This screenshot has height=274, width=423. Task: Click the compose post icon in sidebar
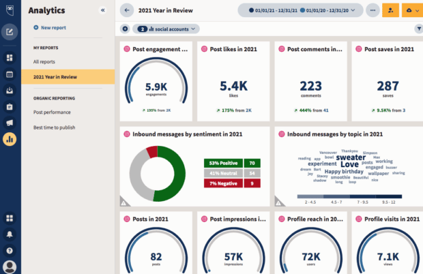[x=10, y=32]
